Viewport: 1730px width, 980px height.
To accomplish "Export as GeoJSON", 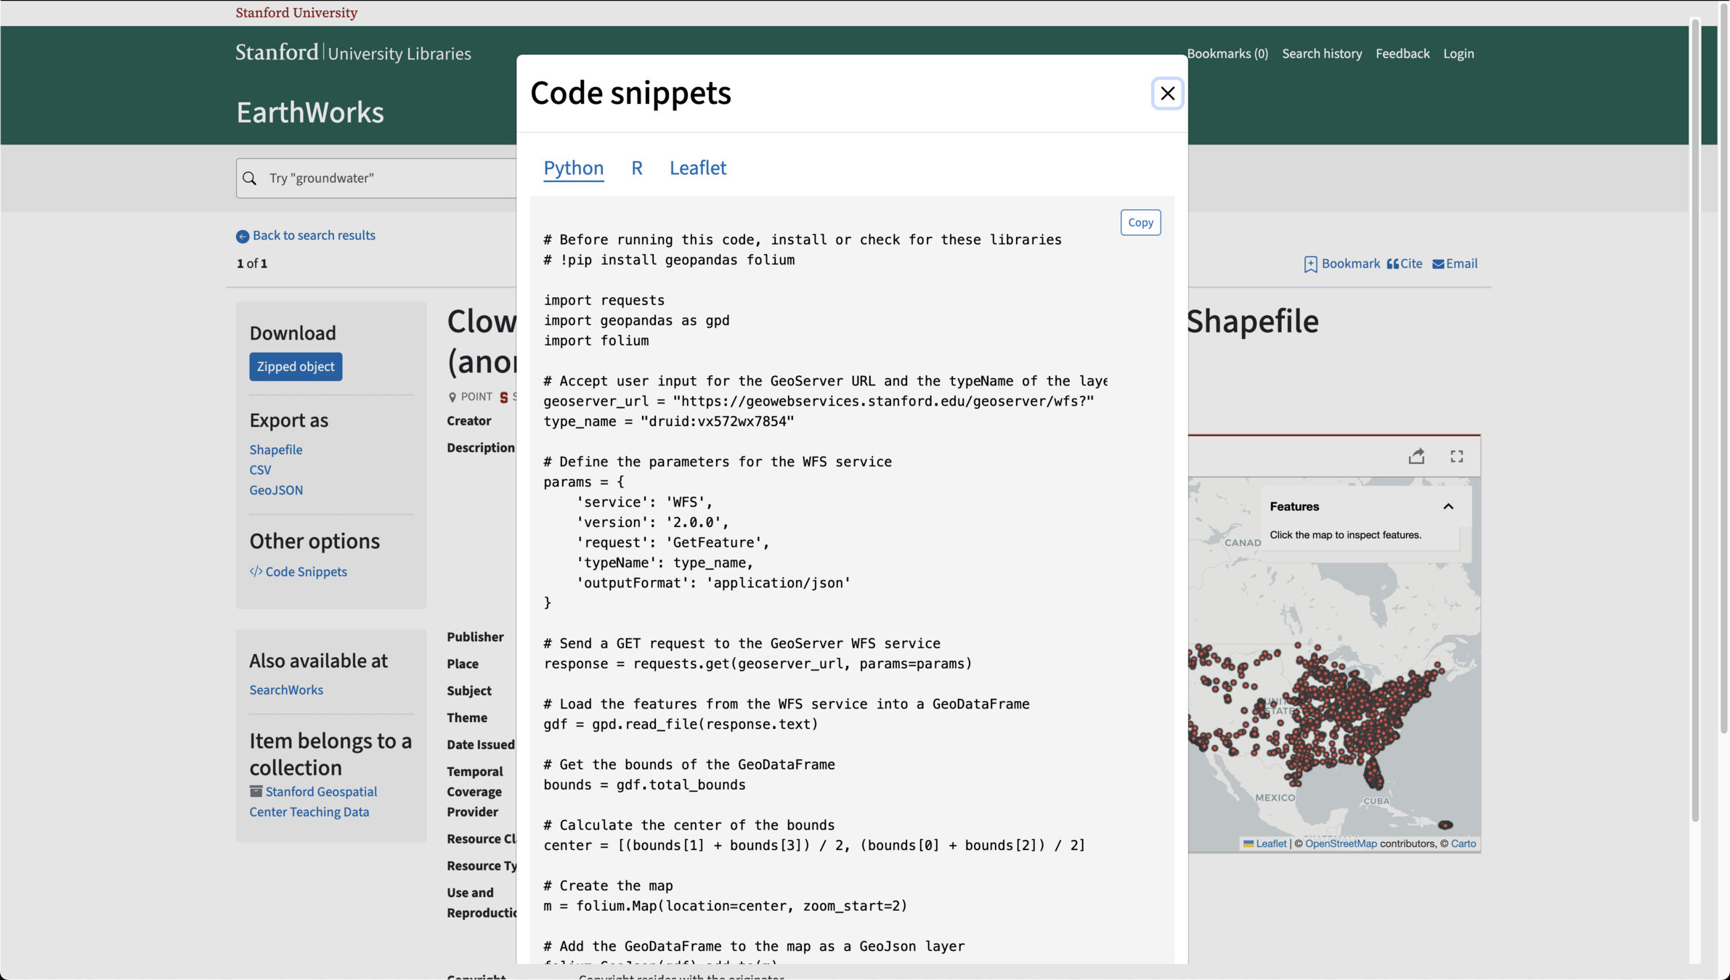I will 276,490.
